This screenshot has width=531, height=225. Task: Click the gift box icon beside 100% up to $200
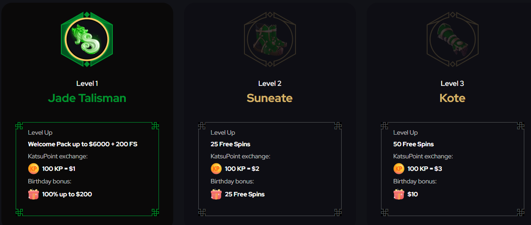pyautogui.click(x=33, y=194)
